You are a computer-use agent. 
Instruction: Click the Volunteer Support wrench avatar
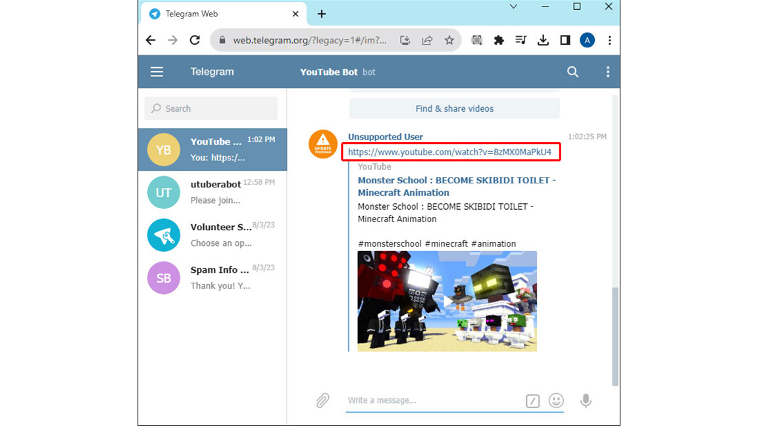coord(163,235)
